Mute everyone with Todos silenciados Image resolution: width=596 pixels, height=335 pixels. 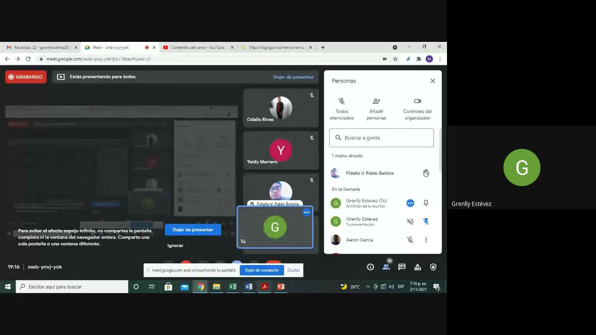[x=341, y=108]
